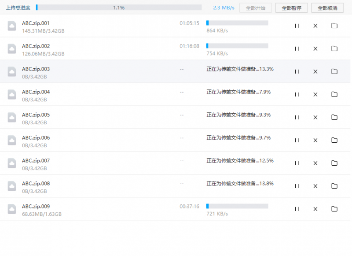Cancel the ABC.zip.005 upload
Image resolution: width=352 pixels, height=256 pixels.
(x=315, y=117)
